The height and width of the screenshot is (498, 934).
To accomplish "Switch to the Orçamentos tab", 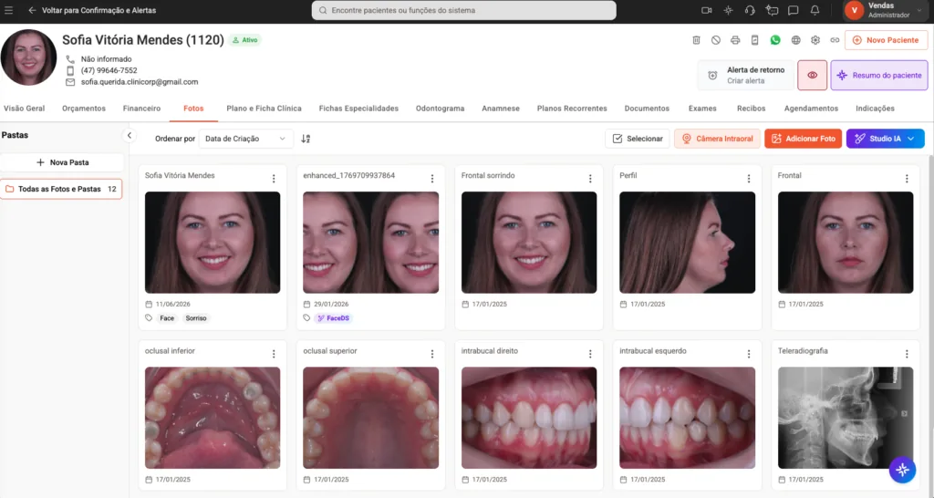I will pyautogui.click(x=83, y=109).
